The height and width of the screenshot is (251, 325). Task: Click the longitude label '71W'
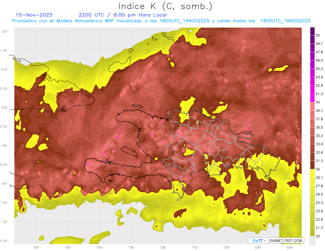pos(194,247)
